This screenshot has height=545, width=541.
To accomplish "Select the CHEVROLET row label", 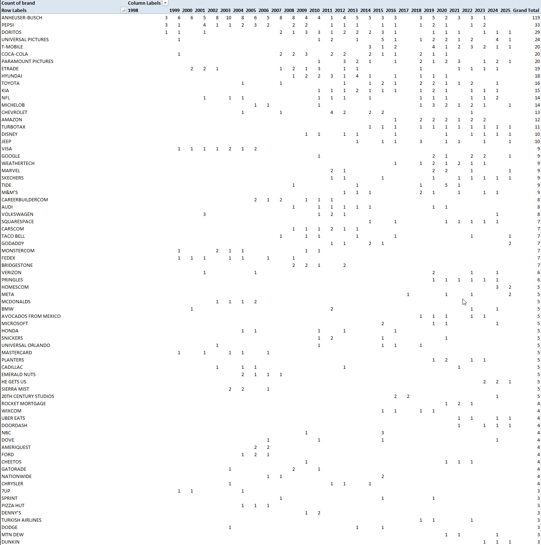I will [x=14, y=112].
